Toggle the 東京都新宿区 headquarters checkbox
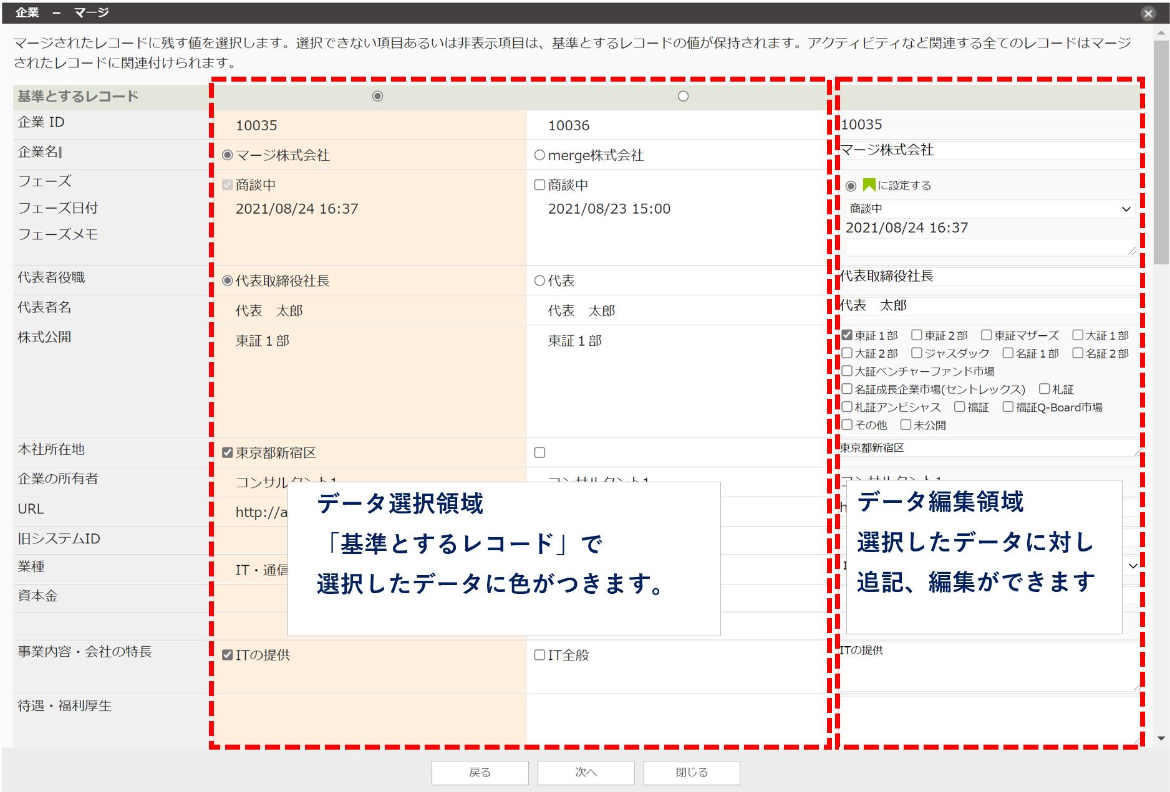 [x=228, y=452]
